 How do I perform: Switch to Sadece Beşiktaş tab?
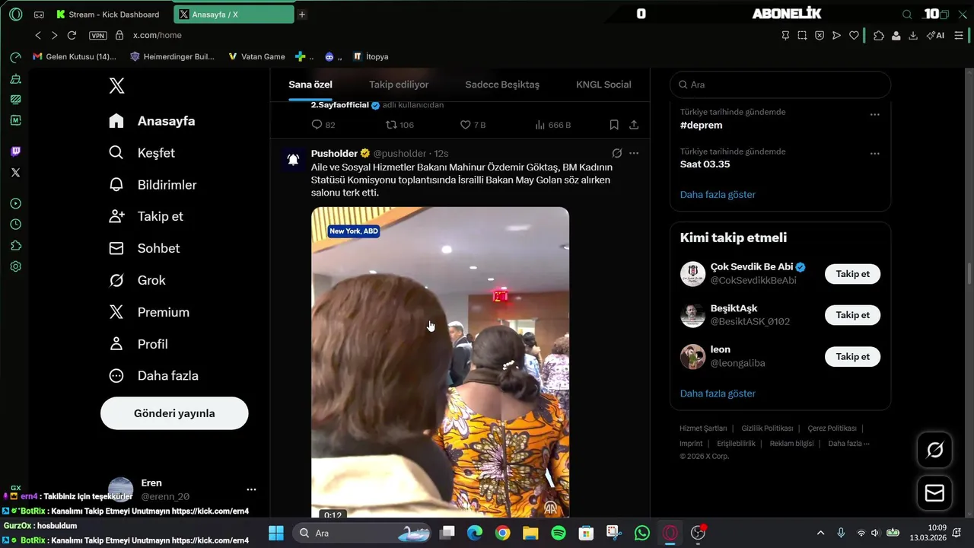(x=502, y=84)
